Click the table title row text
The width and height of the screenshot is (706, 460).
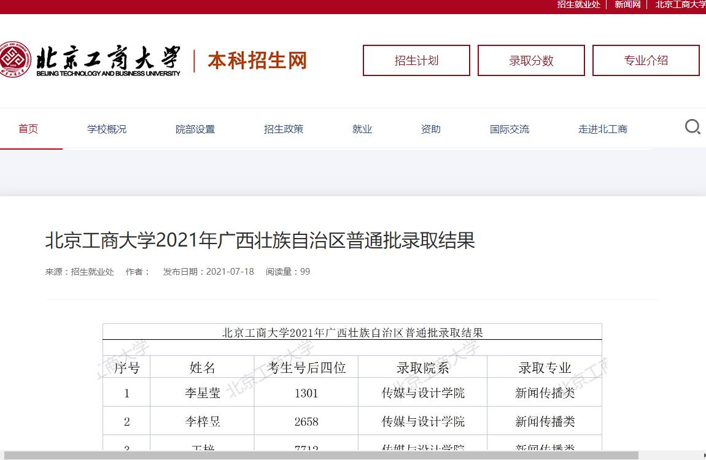pos(352,333)
